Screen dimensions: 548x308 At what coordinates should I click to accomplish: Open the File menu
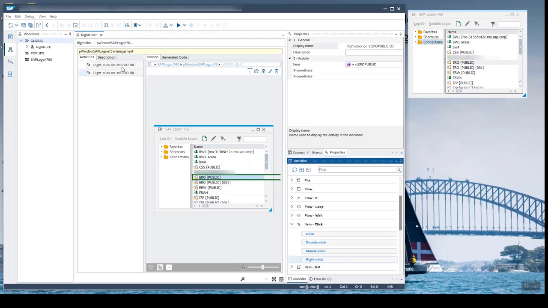click(8, 16)
